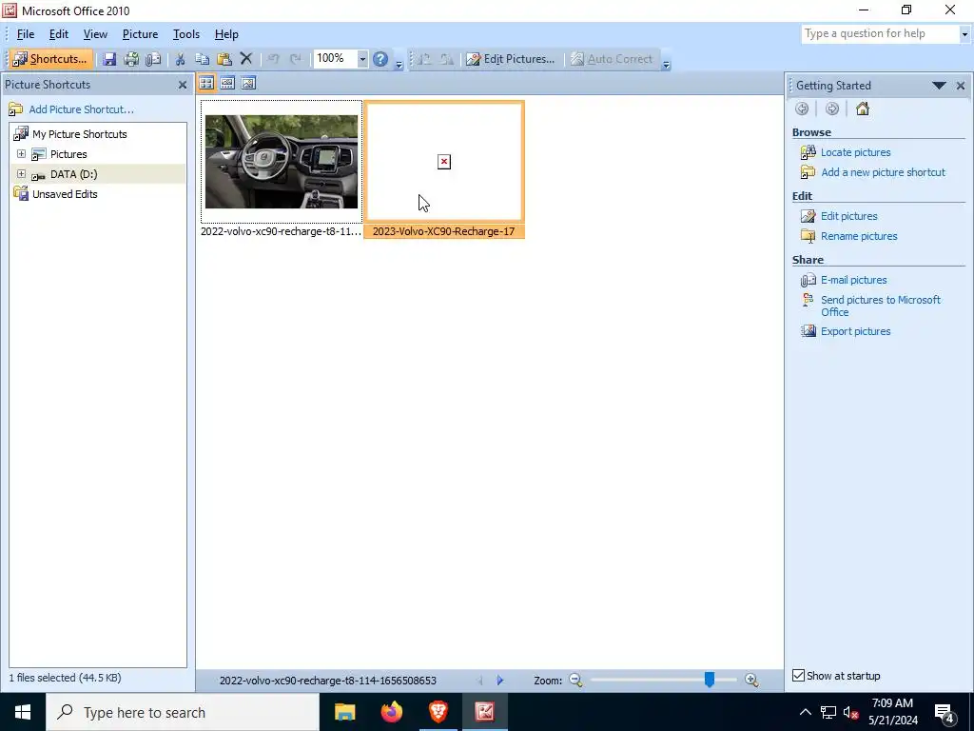Select DATA (D:) drive in tree
This screenshot has height=731, width=974.
74,174
